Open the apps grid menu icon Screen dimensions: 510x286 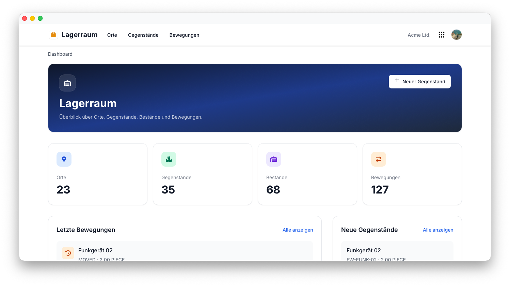tap(442, 35)
